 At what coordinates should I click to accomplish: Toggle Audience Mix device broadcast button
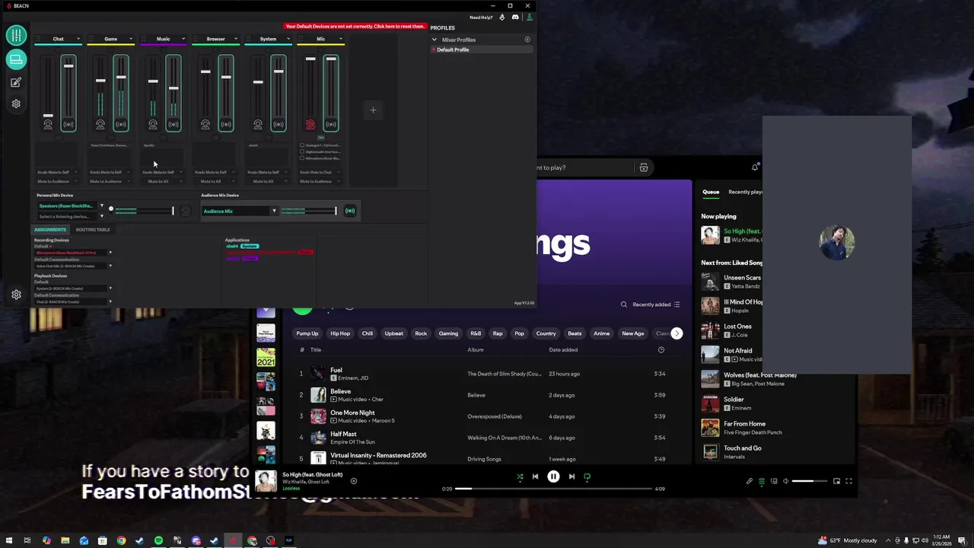tap(350, 211)
